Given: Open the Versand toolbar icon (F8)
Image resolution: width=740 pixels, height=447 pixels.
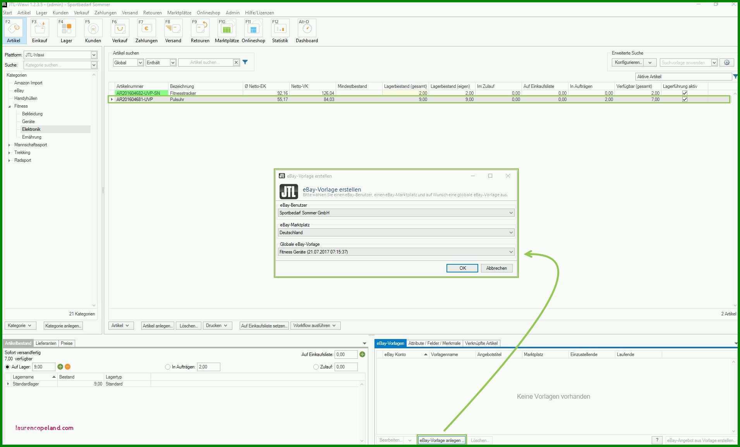Looking at the screenshot, I should 173,31.
